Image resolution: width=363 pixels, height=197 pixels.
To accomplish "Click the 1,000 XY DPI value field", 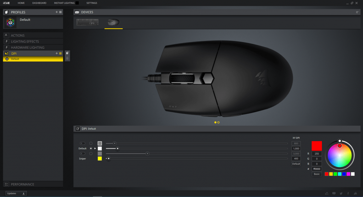I will click(x=296, y=149).
